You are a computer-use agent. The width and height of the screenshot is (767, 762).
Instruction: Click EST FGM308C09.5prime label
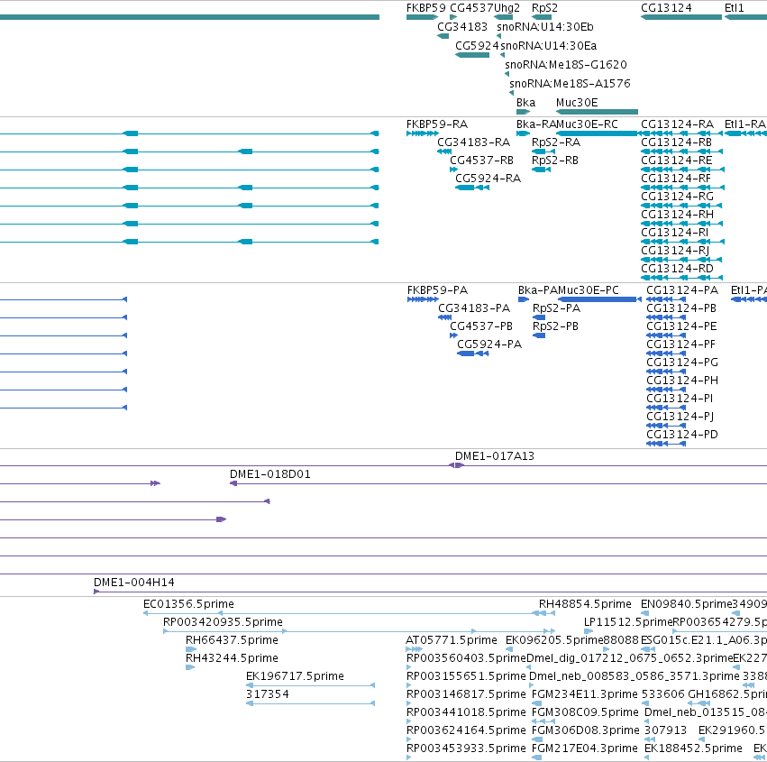point(585,712)
